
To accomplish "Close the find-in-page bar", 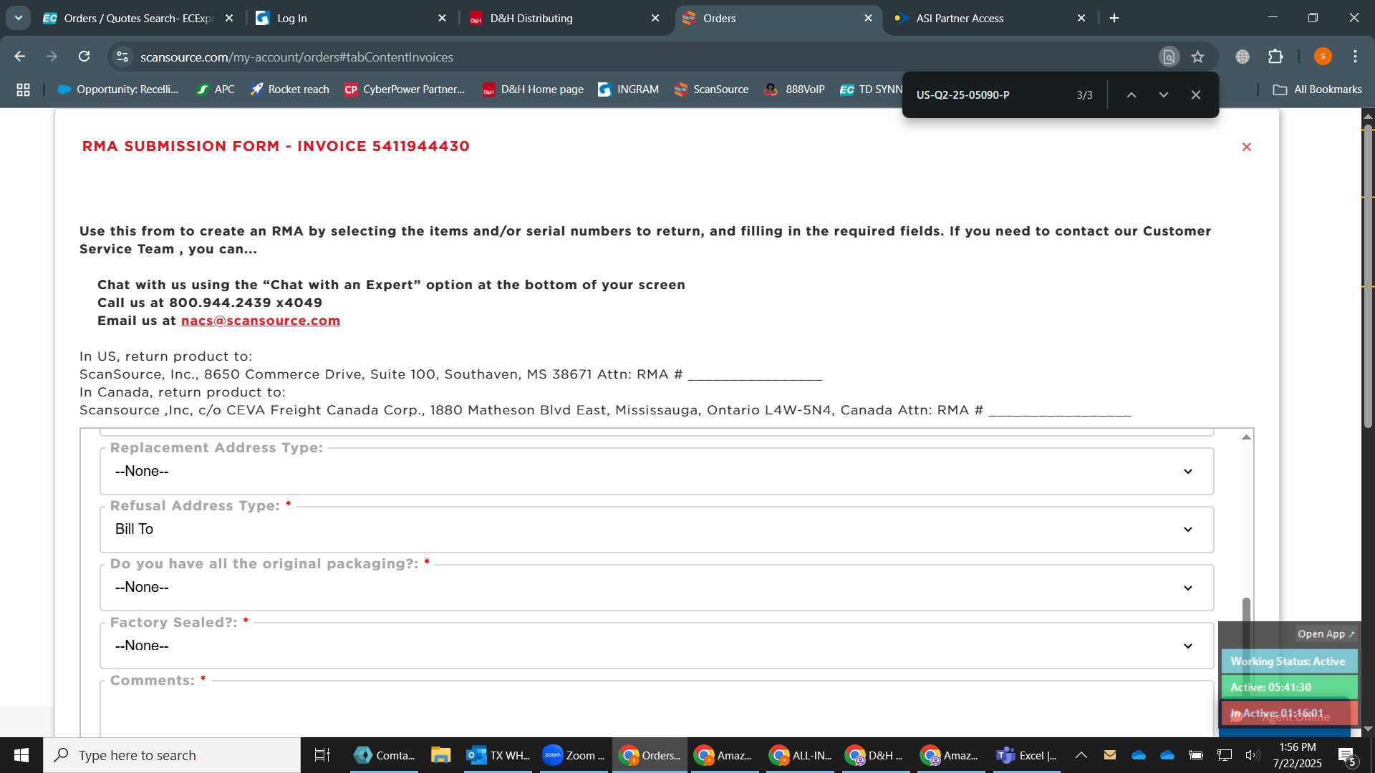I will click(1196, 94).
